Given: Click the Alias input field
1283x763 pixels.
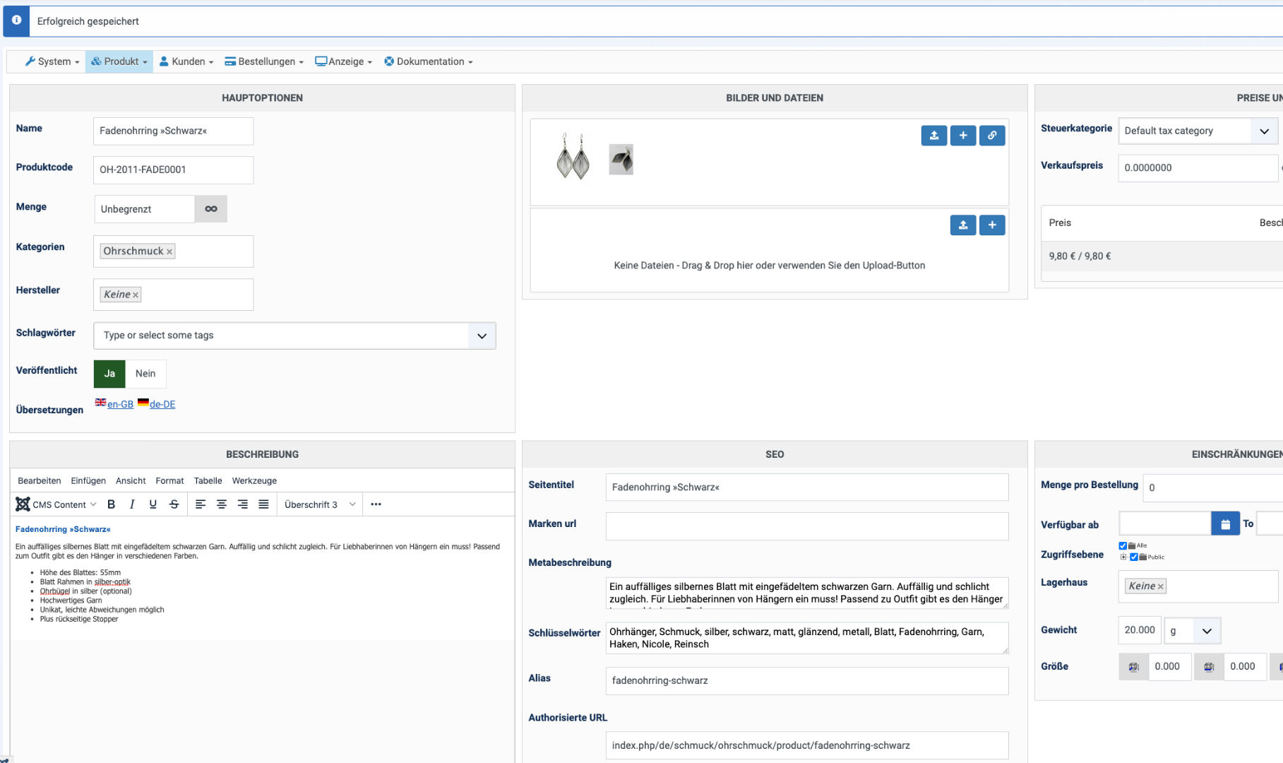Looking at the screenshot, I should coord(807,681).
